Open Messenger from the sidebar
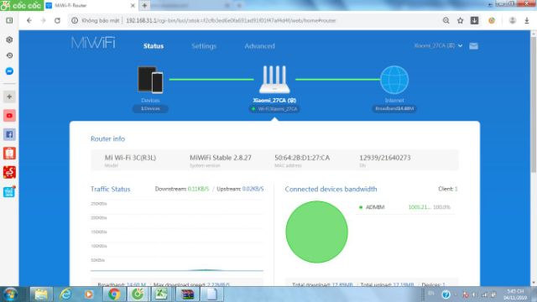The height and width of the screenshot is (302, 537). coord(9,71)
